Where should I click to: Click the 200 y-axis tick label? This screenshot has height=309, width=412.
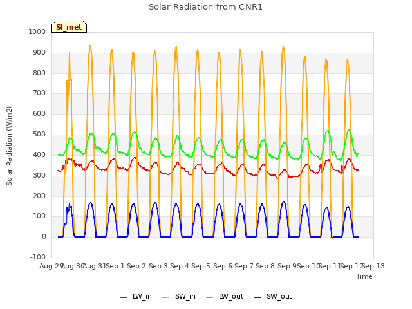click(x=39, y=196)
